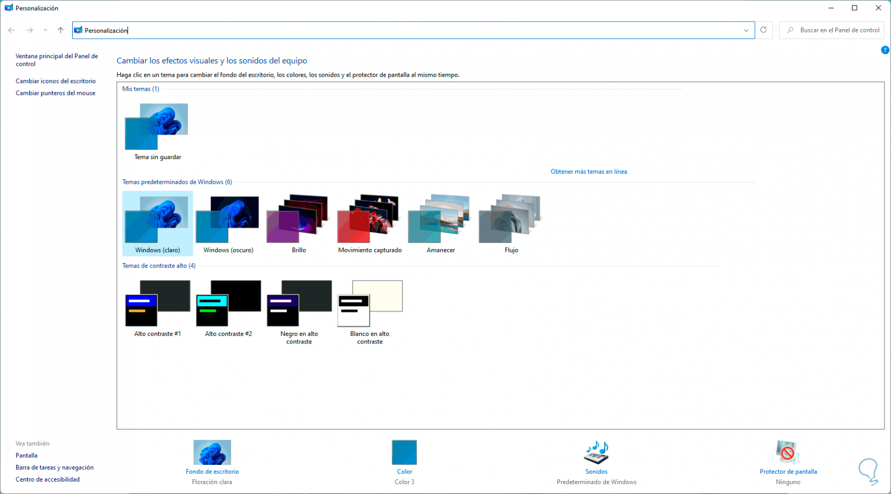Go to Ventana principal del Panel de control
The width and height of the screenshot is (891, 494).
click(x=57, y=60)
